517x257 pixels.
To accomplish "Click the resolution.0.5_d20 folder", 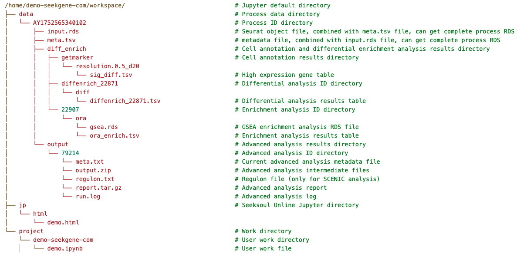I will (x=107, y=66).
